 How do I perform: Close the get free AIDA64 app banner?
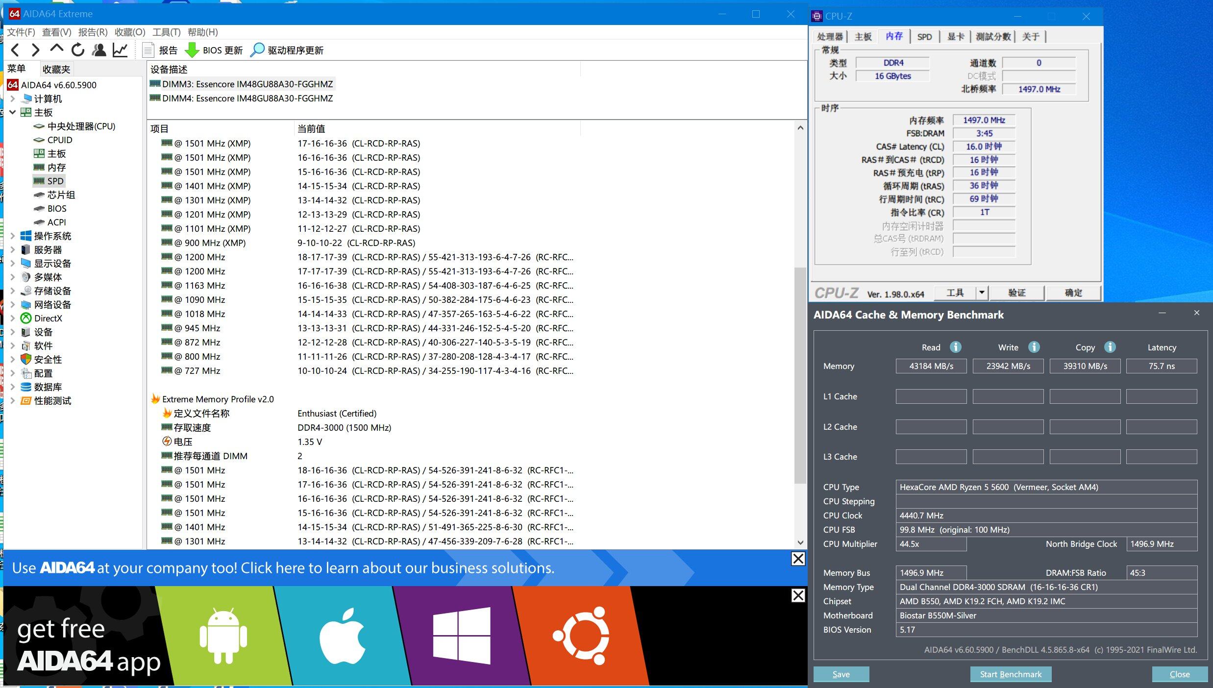798,595
